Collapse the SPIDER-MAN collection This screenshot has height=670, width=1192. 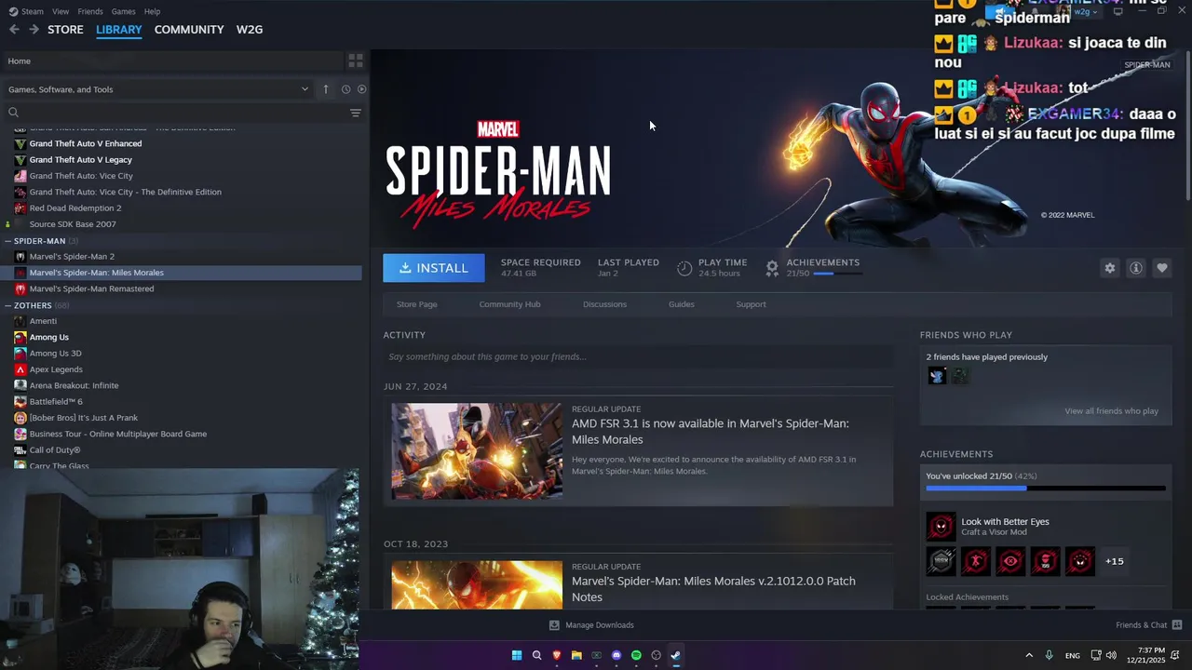pyautogui.click(x=7, y=241)
